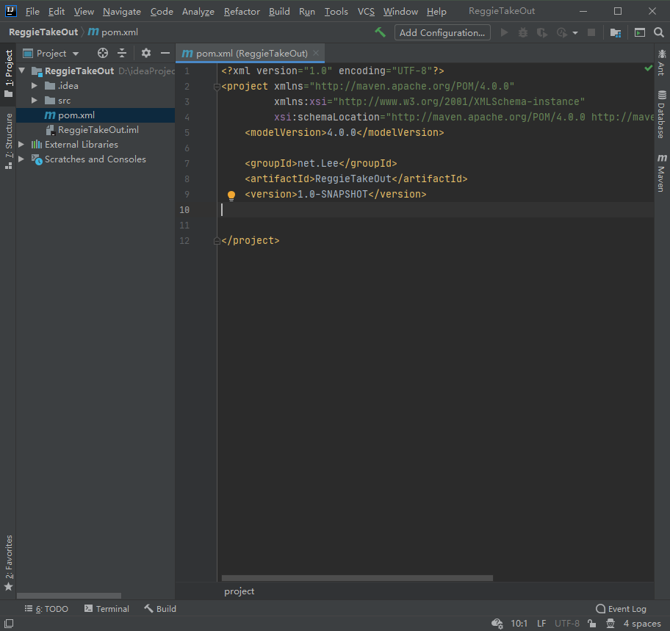This screenshot has width=670, height=631.
Task: Click the Run play icon in toolbar
Action: [504, 32]
